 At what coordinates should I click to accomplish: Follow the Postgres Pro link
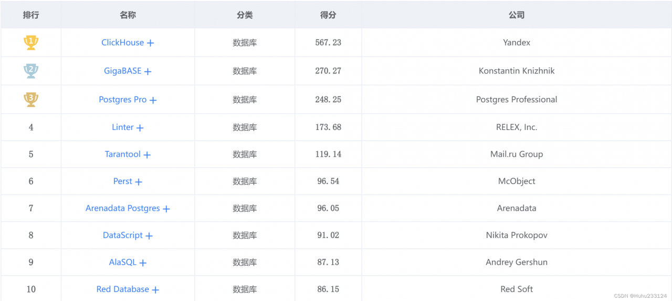pos(122,99)
